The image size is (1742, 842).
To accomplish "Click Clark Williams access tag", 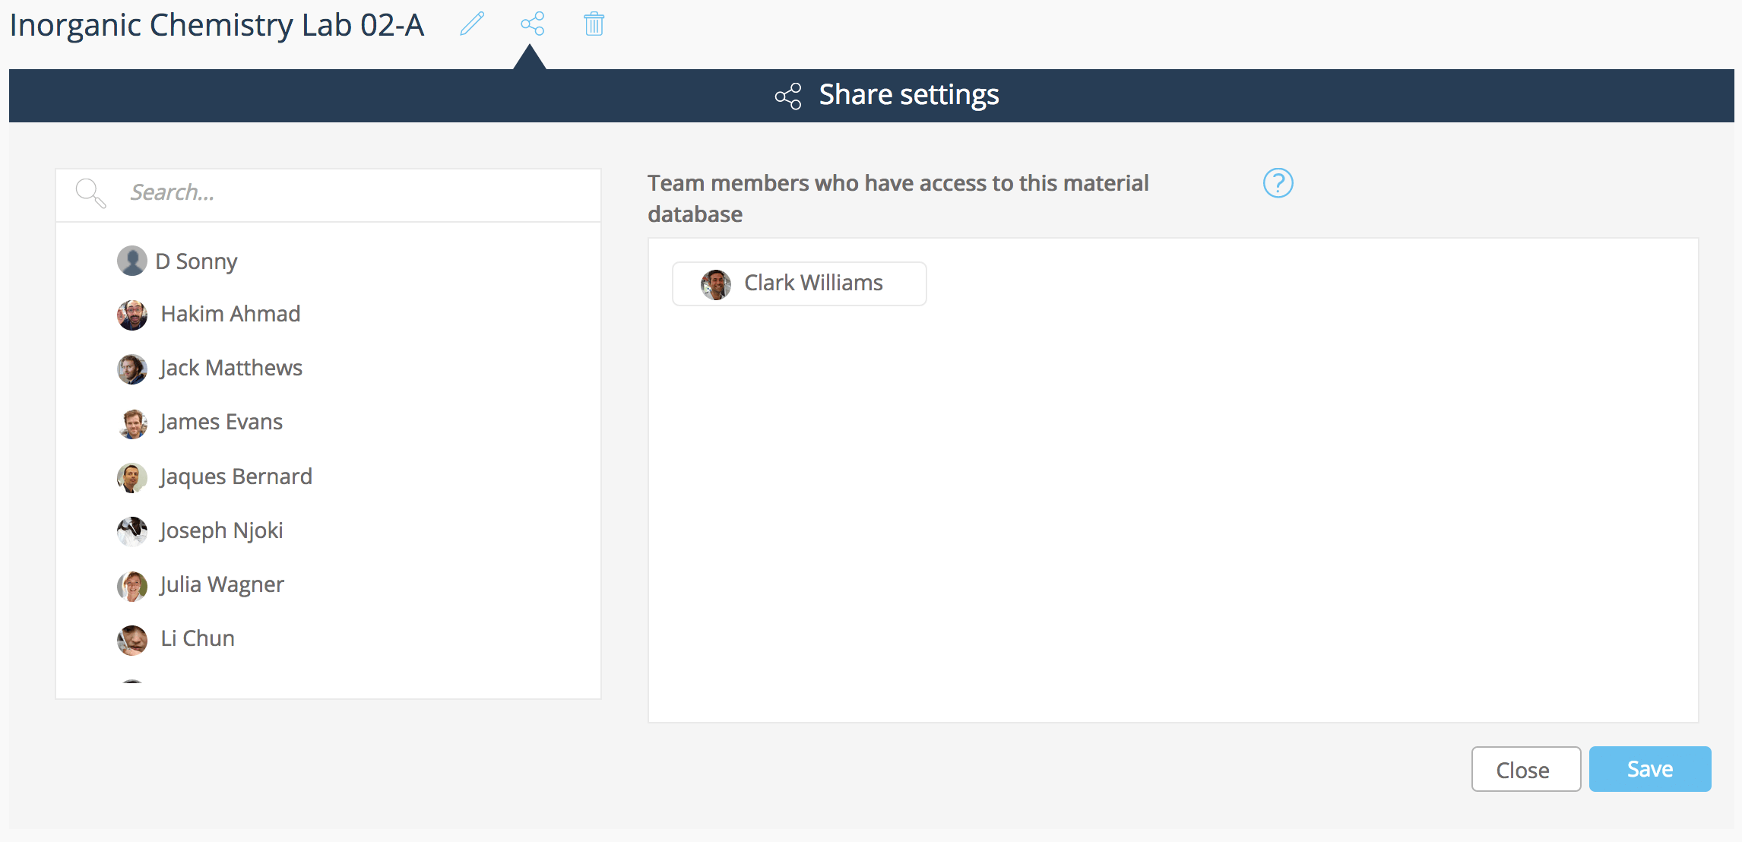I will 798,283.
